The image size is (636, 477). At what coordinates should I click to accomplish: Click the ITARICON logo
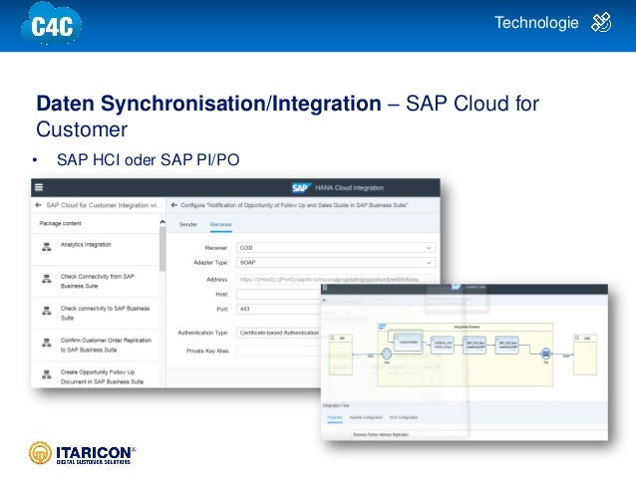82,453
